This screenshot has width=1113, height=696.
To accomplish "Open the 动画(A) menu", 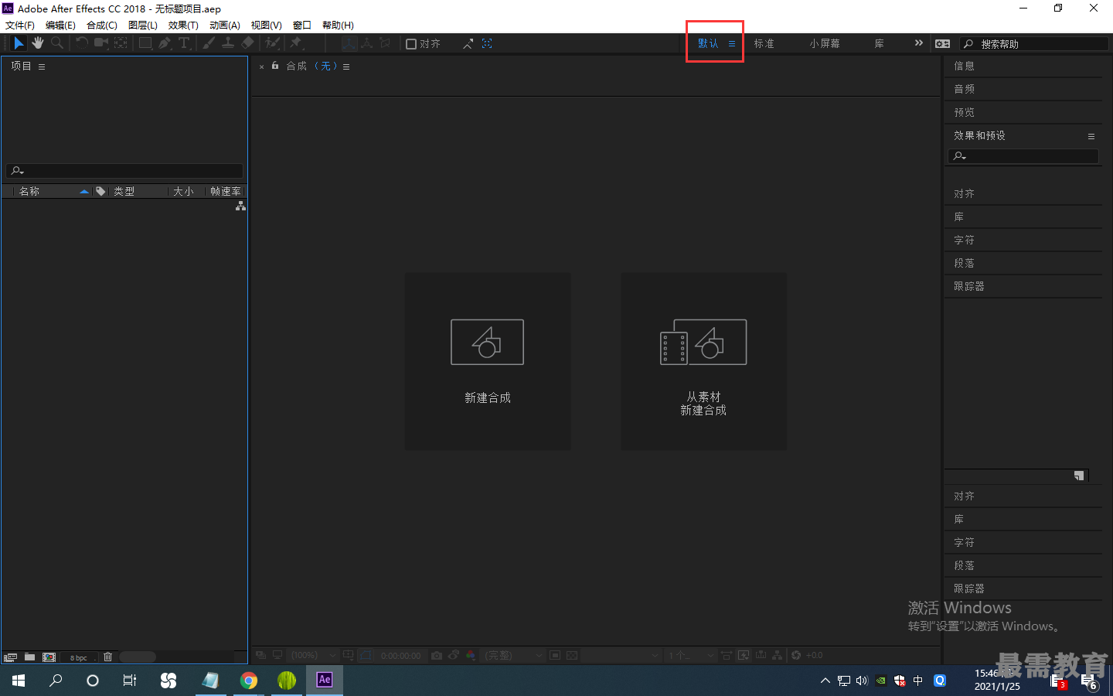I will pos(225,26).
